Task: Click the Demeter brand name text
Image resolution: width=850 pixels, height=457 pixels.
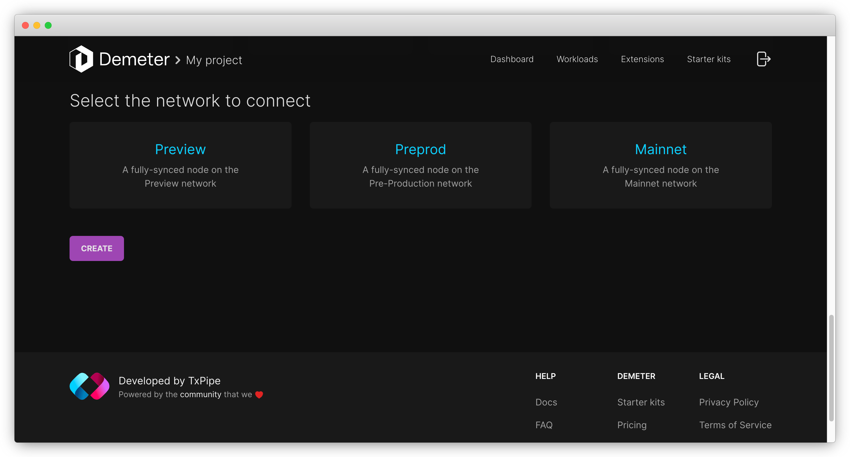Action: [134, 59]
